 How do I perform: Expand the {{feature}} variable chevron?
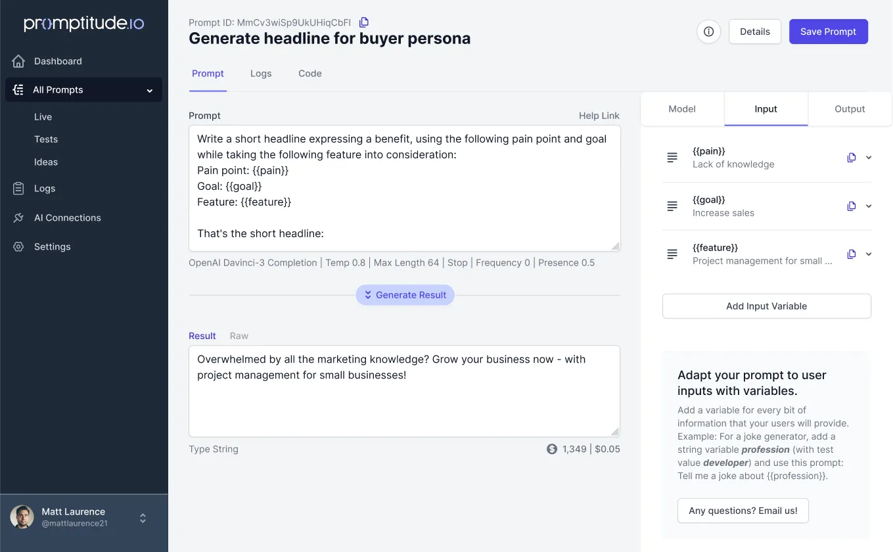pos(869,254)
